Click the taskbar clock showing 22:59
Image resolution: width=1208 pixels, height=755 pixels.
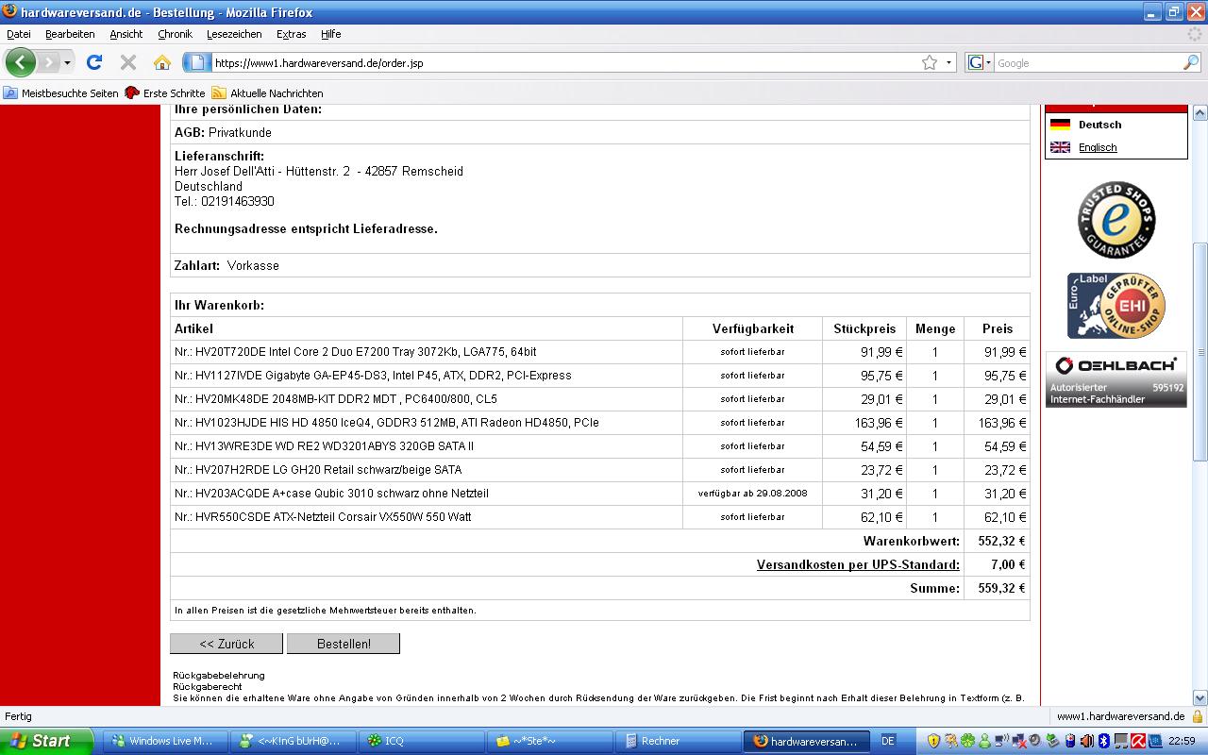pos(1182,741)
